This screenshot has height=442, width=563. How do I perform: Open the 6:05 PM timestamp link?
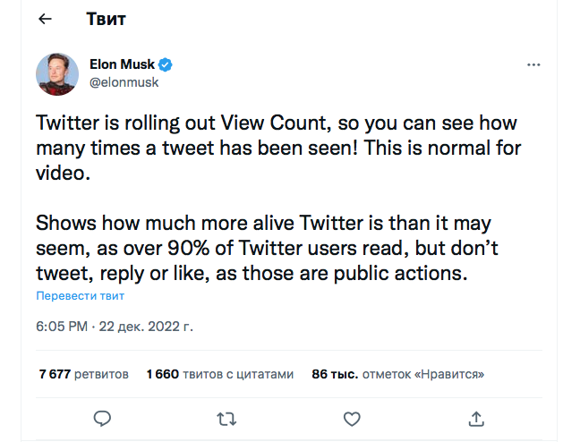click(62, 327)
